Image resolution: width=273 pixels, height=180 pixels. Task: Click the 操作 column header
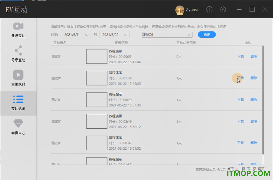[248, 43]
